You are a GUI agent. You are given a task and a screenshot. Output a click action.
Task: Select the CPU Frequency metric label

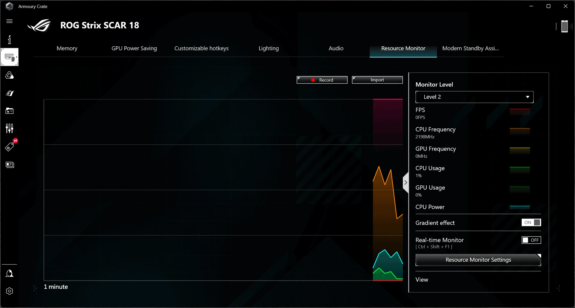(435, 129)
